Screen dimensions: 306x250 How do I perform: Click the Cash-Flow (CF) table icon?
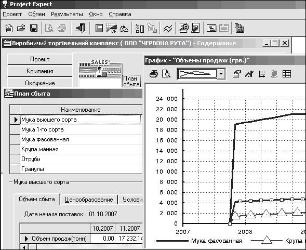(x=112, y=28)
